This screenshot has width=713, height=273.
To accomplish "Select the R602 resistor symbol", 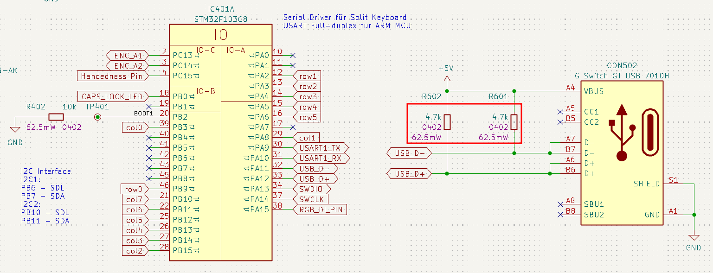I will (447, 122).
